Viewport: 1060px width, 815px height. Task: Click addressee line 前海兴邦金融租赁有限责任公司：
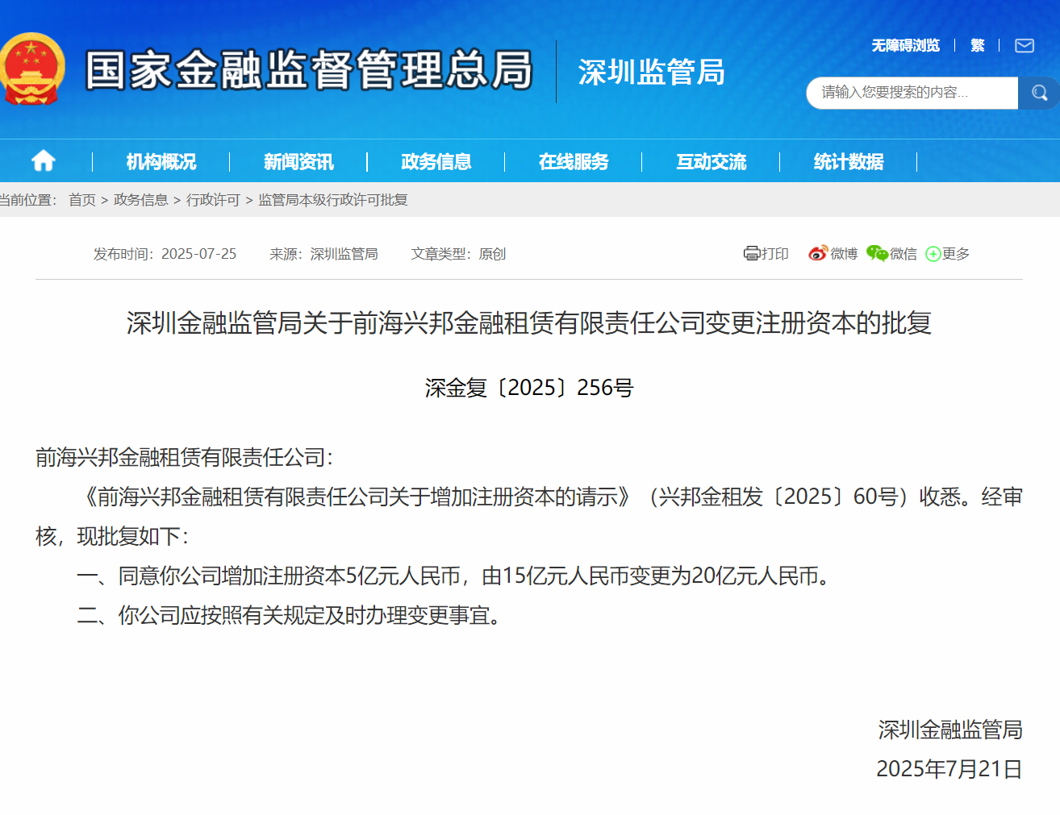tap(185, 458)
